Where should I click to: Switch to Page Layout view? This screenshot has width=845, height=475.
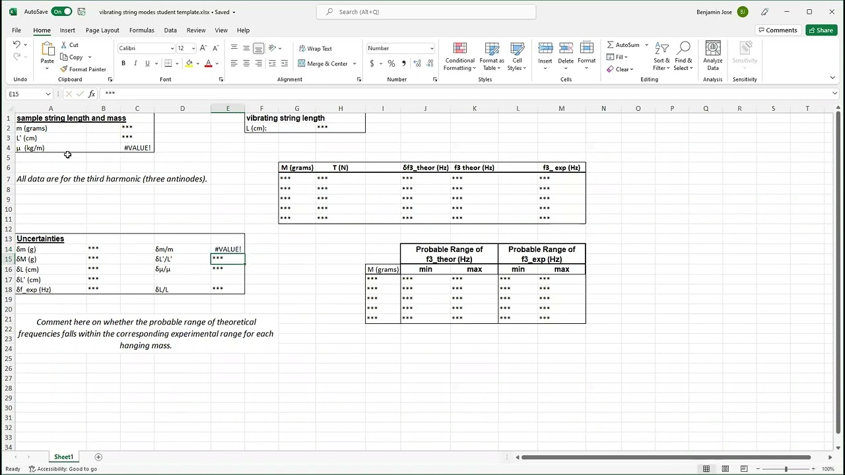click(x=726, y=469)
